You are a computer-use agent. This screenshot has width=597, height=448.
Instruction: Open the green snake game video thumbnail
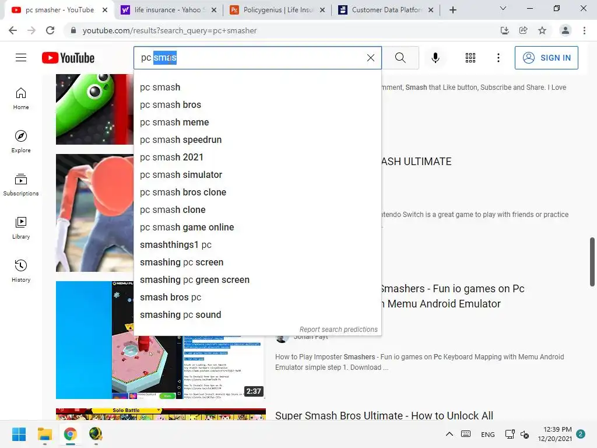[95, 109]
